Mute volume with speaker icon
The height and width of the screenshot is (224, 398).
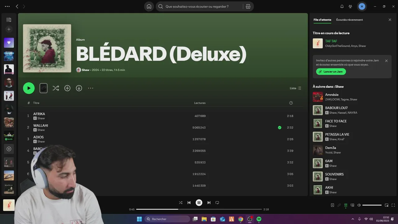pyautogui.click(x=359, y=205)
